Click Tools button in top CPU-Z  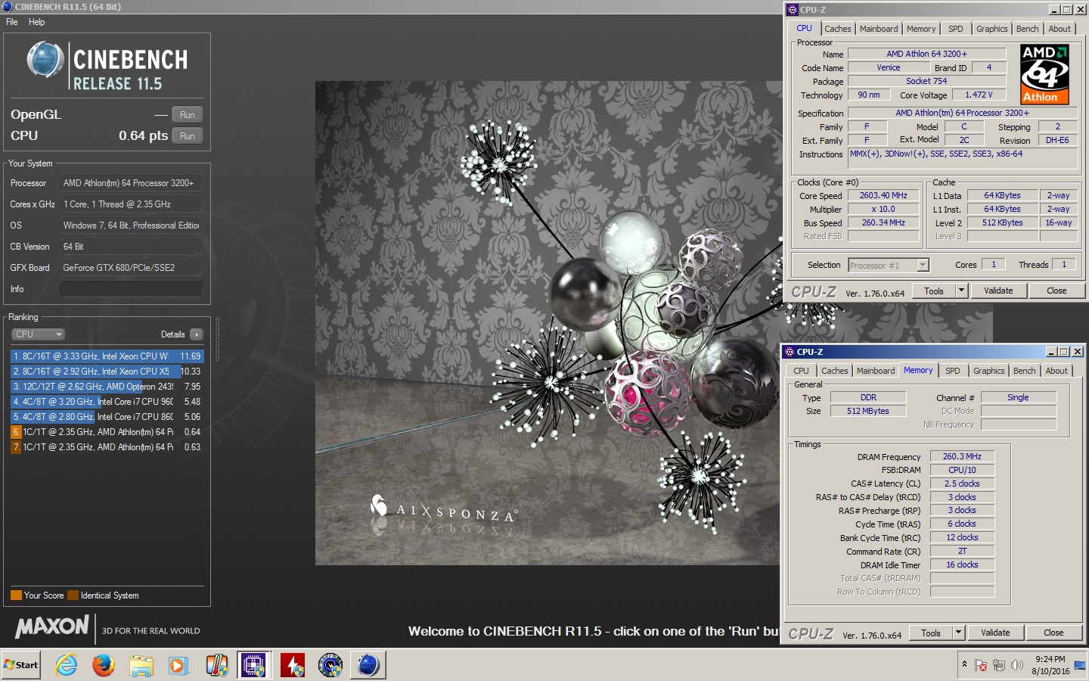pyautogui.click(x=934, y=291)
